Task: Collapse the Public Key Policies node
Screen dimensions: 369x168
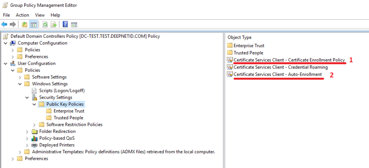Action: [x=34, y=104]
